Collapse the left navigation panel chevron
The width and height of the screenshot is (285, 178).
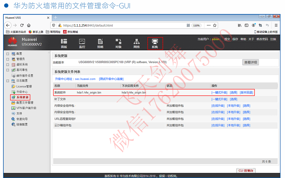point(49,53)
